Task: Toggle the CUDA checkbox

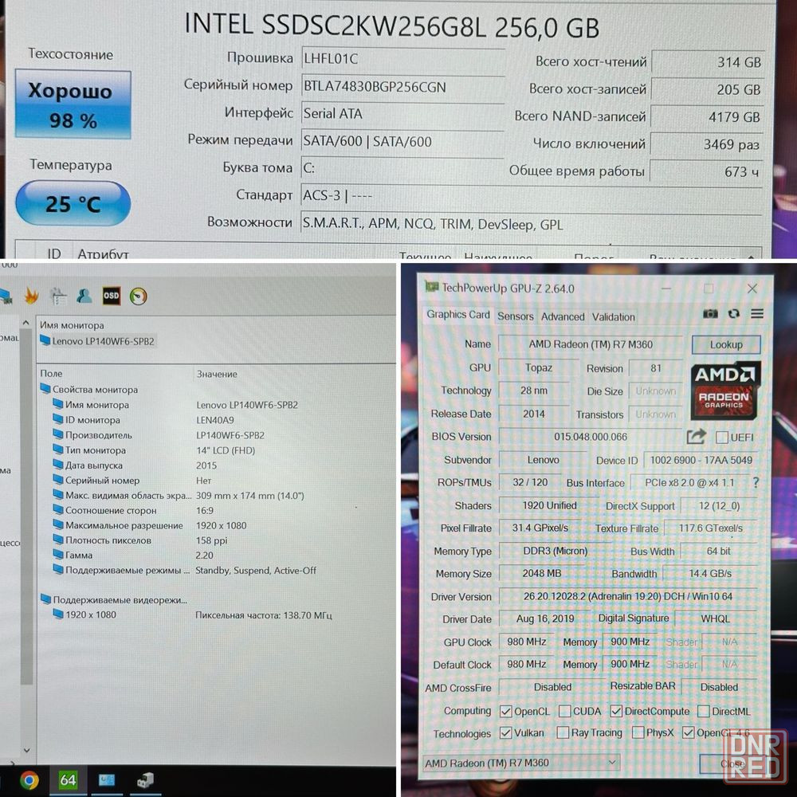Action: click(x=565, y=711)
